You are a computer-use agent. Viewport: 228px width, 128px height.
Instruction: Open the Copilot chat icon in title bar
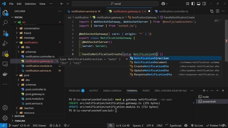(x=163, y=4)
